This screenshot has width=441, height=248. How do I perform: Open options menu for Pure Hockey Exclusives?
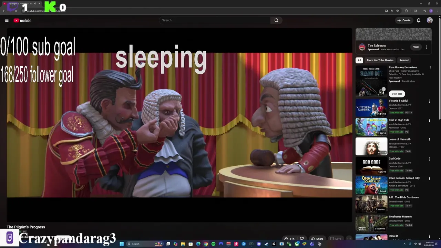click(x=430, y=68)
